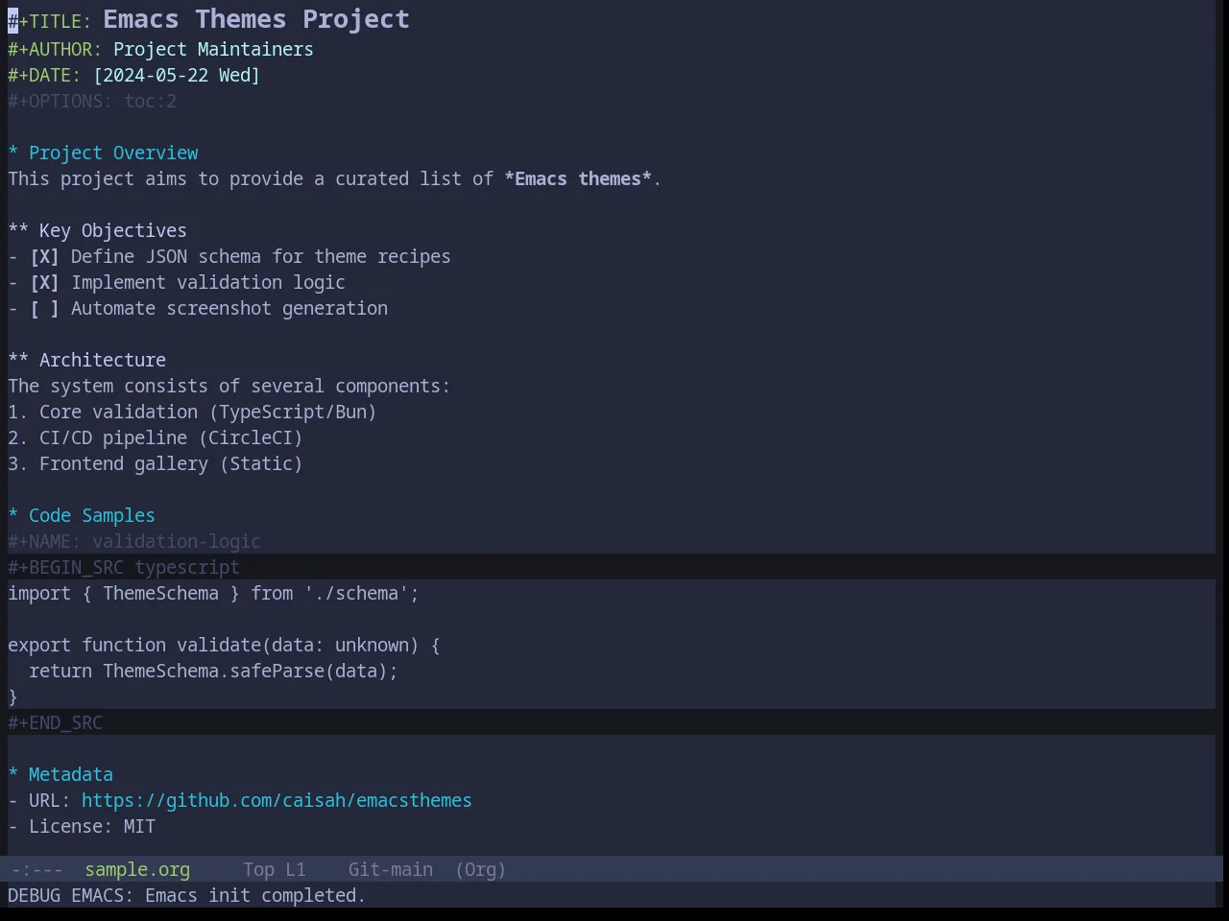Check the Automate screenshot generation checkbox
1229x921 pixels.
coord(44,309)
